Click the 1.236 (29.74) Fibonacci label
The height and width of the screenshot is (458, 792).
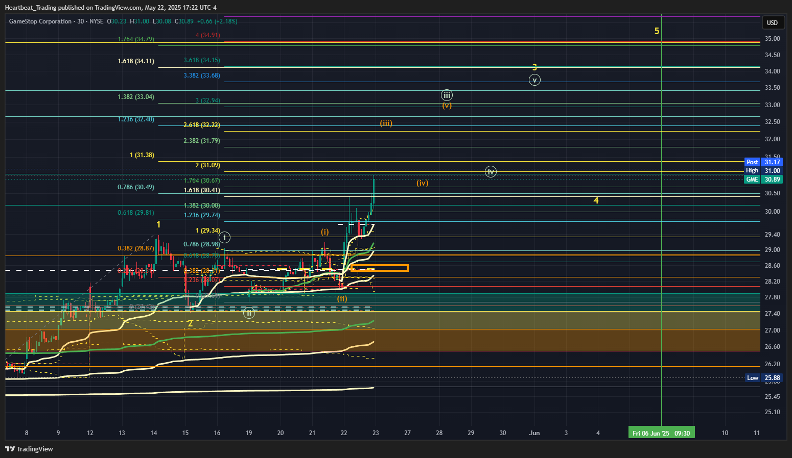(202, 215)
